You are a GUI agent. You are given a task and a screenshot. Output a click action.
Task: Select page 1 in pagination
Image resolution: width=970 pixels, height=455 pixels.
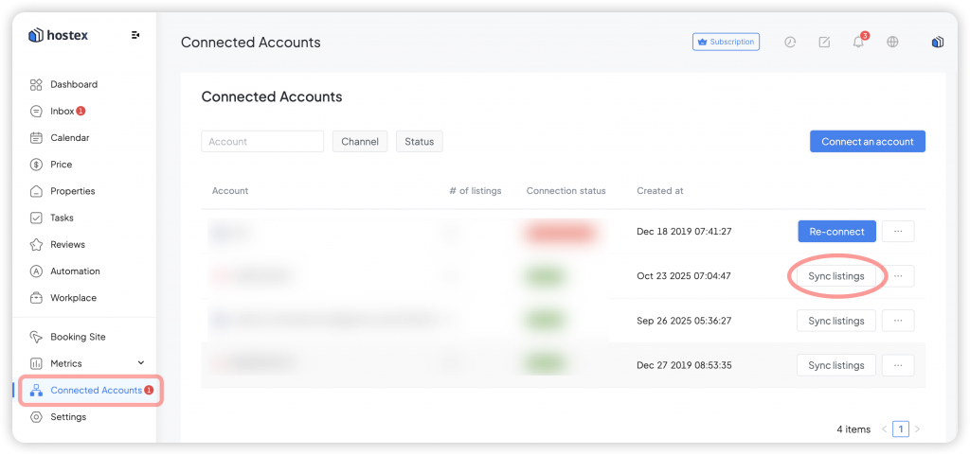coord(901,429)
